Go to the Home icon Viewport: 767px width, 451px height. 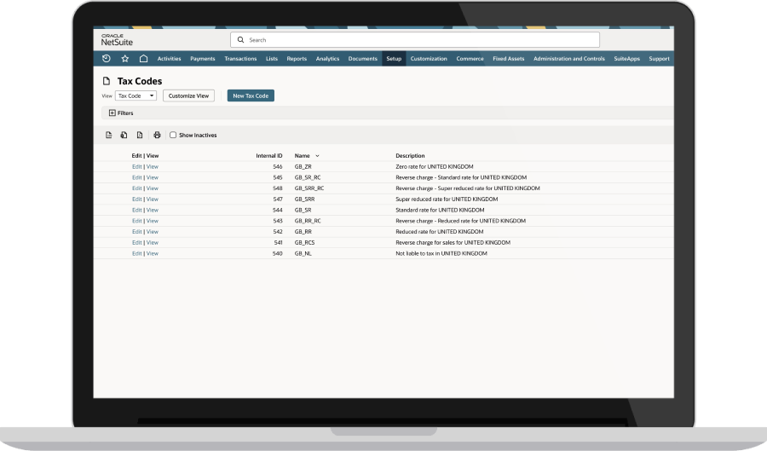click(143, 59)
